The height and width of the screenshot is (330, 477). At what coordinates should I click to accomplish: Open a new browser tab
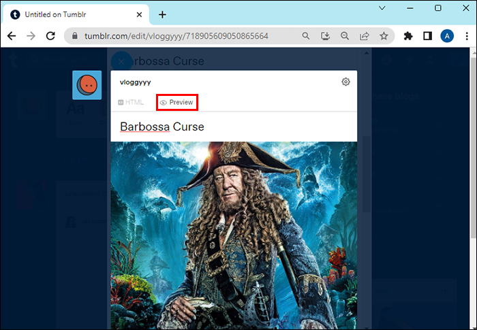pos(162,14)
